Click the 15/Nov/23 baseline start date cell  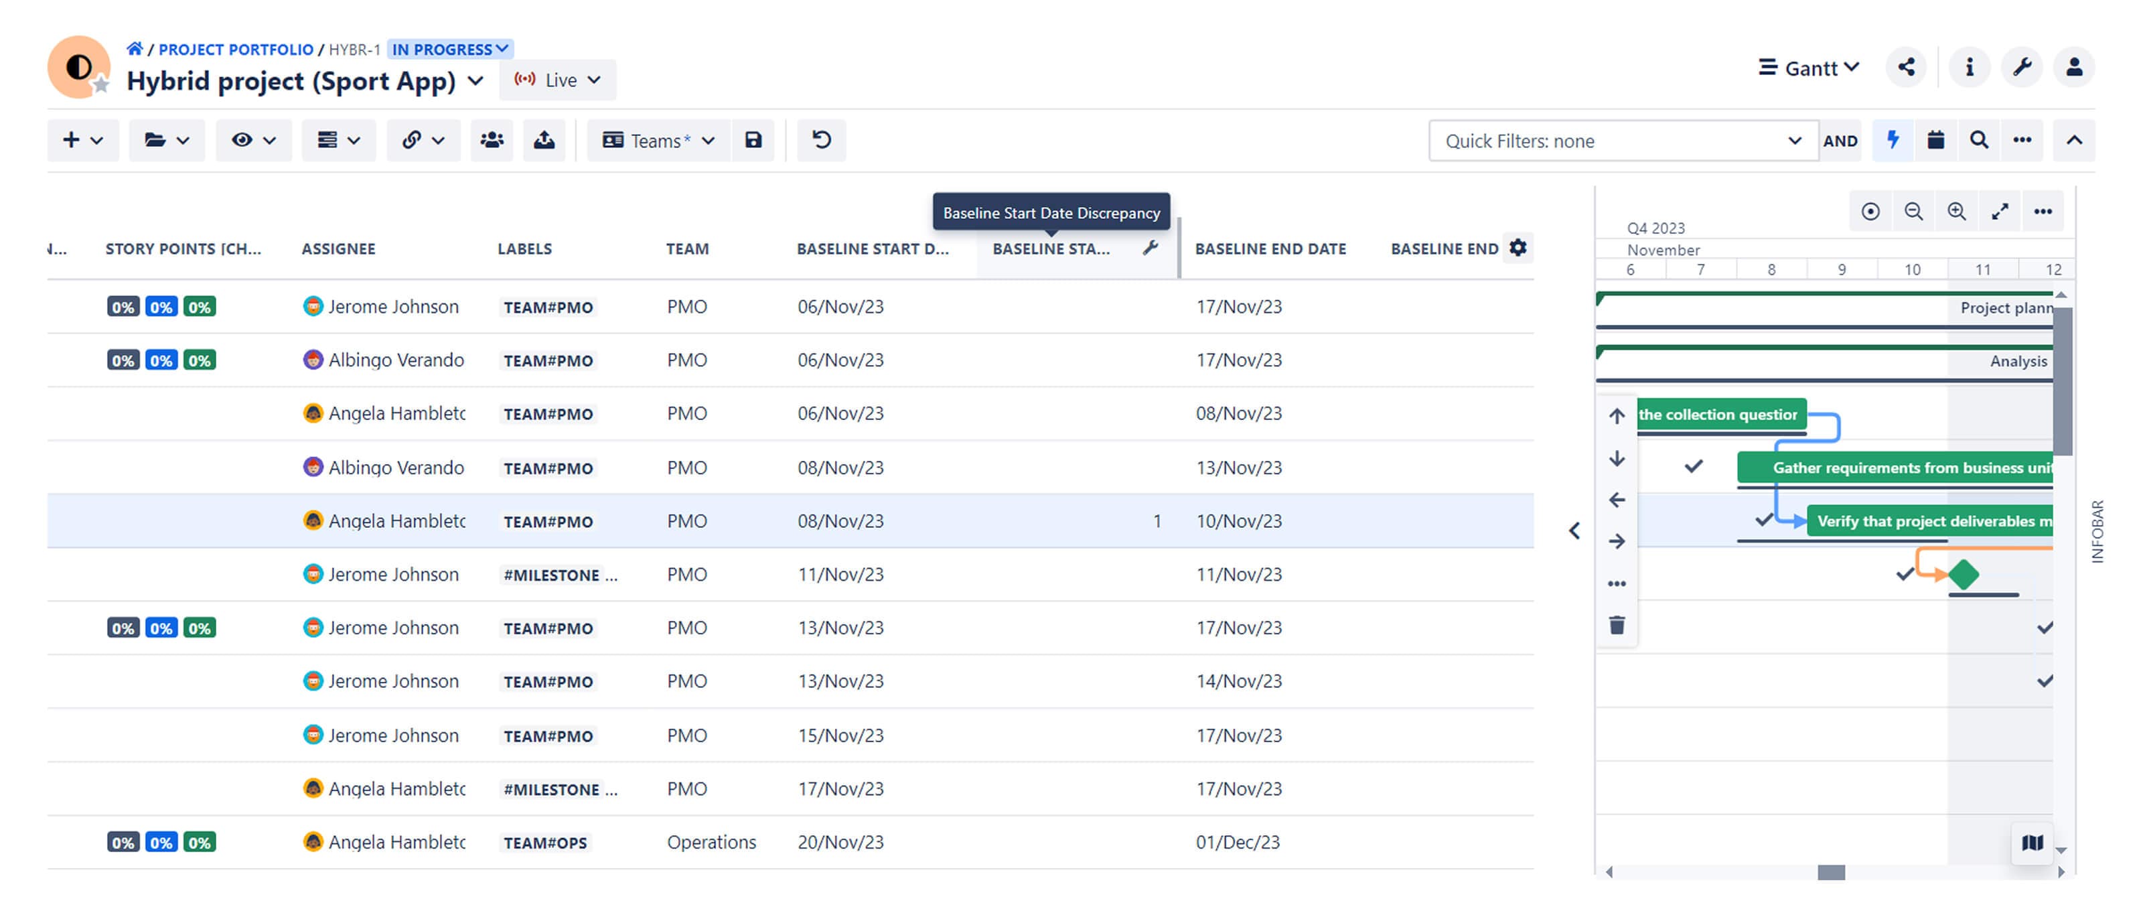pos(840,736)
